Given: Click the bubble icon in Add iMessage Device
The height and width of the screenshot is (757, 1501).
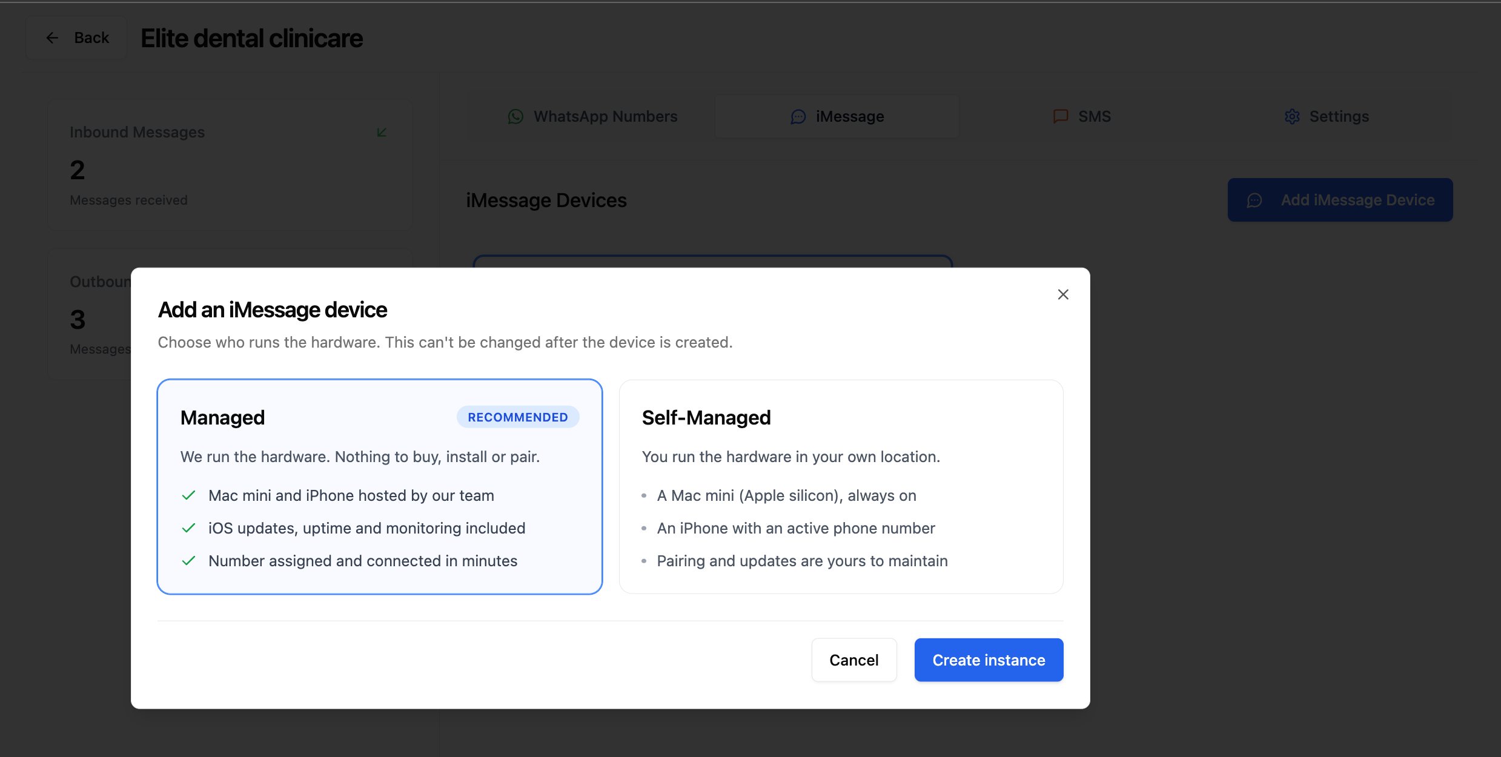Looking at the screenshot, I should point(1254,200).
